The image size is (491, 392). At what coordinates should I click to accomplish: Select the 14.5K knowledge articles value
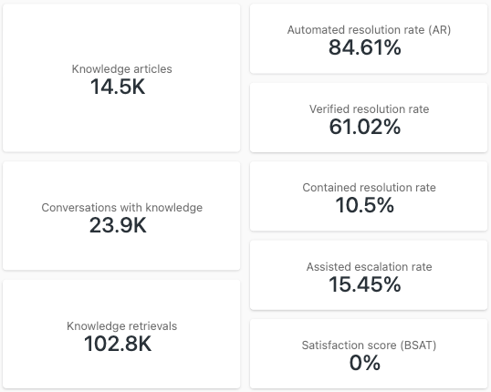[118, 87]
